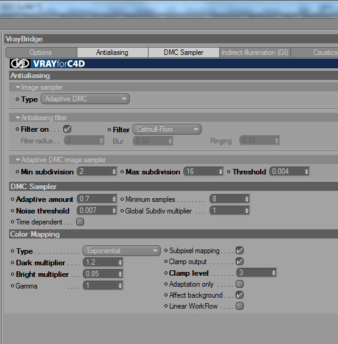Switch to the Caustics tab

click(x=315, y=52)
